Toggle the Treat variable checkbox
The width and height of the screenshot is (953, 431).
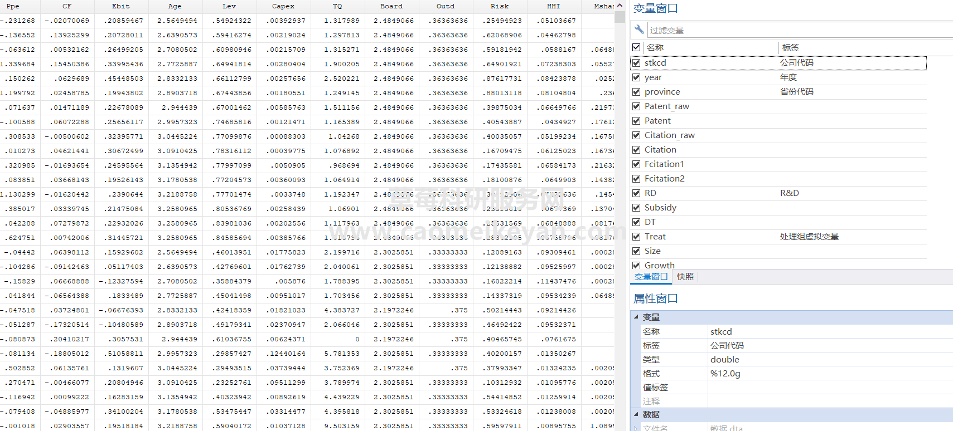click(636, 237)
